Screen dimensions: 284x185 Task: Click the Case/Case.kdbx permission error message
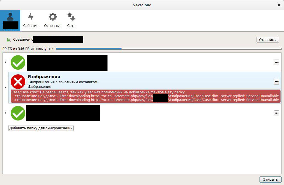(x=98, y=92)
